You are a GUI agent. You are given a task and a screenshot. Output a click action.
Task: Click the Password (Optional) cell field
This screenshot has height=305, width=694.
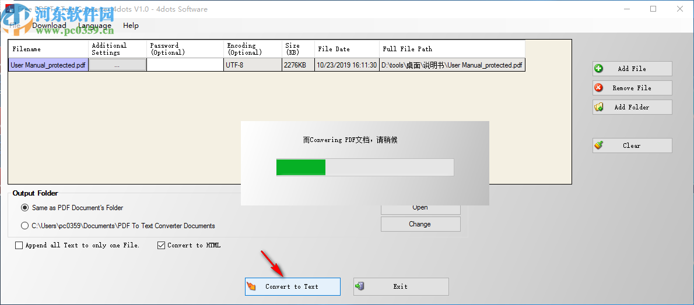tap(185, 65)
